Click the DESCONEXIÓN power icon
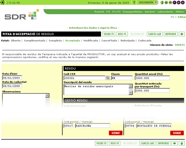The height and width of the screenshot is (148, 186). click(156, 2)
